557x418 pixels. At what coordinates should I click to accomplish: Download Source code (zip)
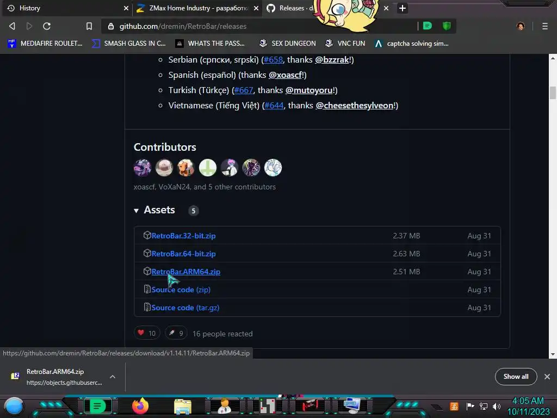coord(181,290)
